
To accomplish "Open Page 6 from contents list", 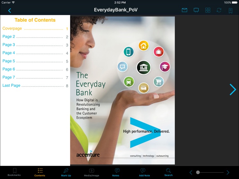I will [x=35, y=69].
